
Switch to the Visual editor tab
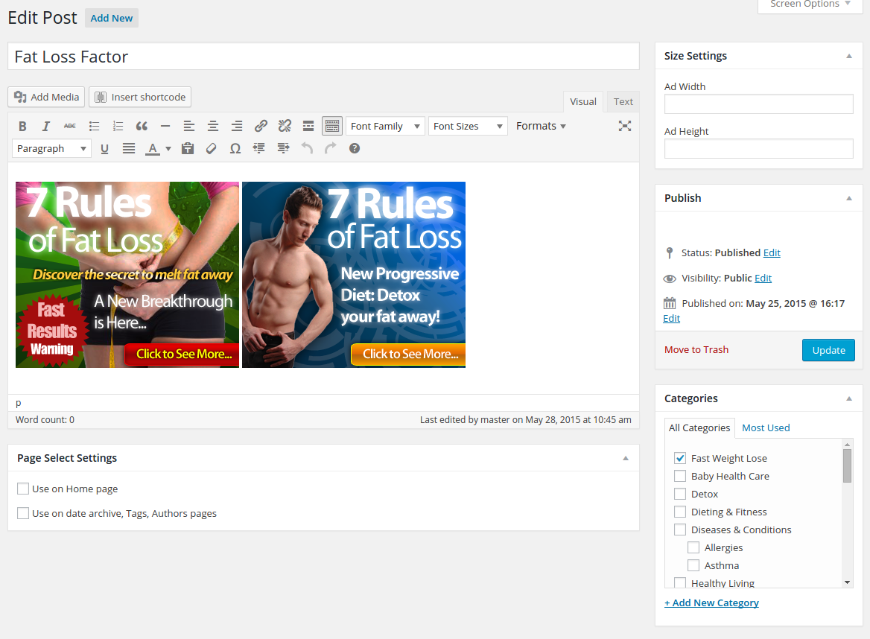click(583, 101)
